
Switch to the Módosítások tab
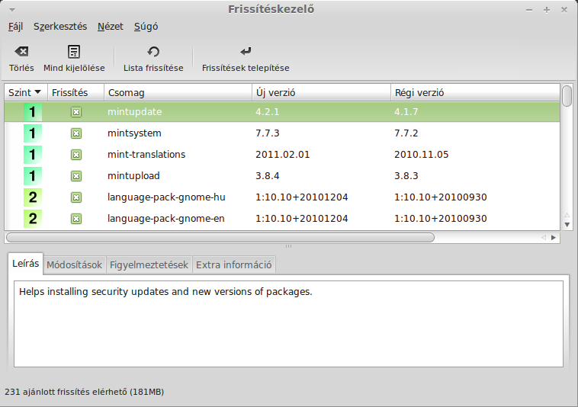pyautogui.click(x=75, y=264)
